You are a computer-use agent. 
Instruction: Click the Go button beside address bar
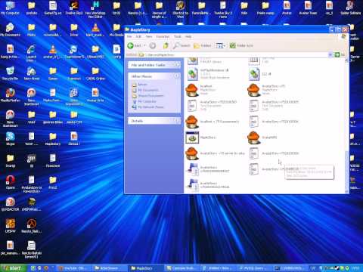coord(340,54)
